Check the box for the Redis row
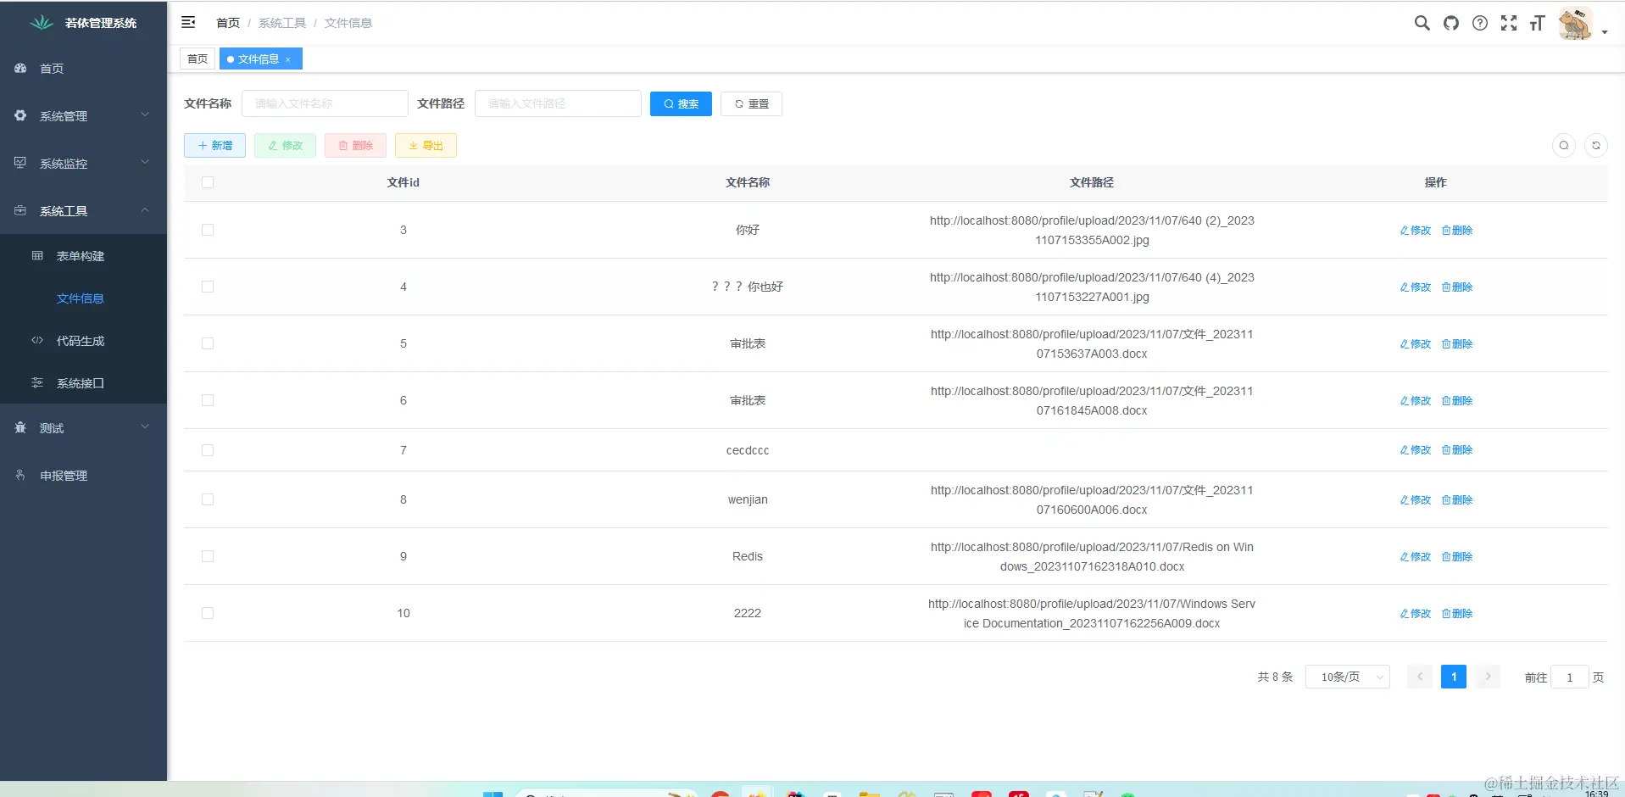The height and width of the screenshot is (797, 1625). click(x=208, y=556)
